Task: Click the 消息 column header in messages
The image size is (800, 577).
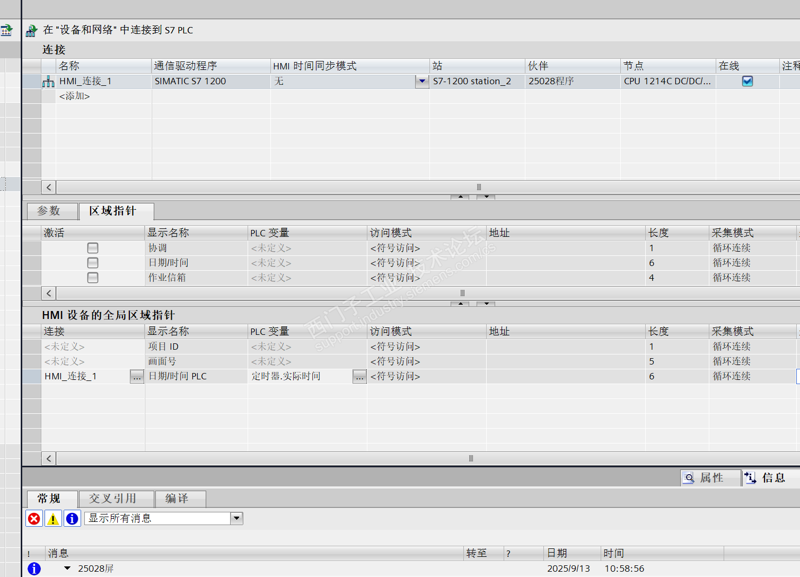Action: click(254, 554)
